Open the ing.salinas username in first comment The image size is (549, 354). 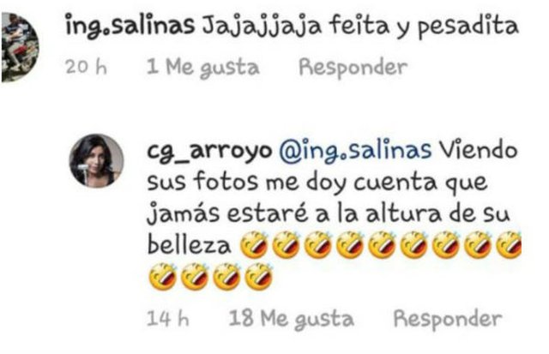(130, 26)
